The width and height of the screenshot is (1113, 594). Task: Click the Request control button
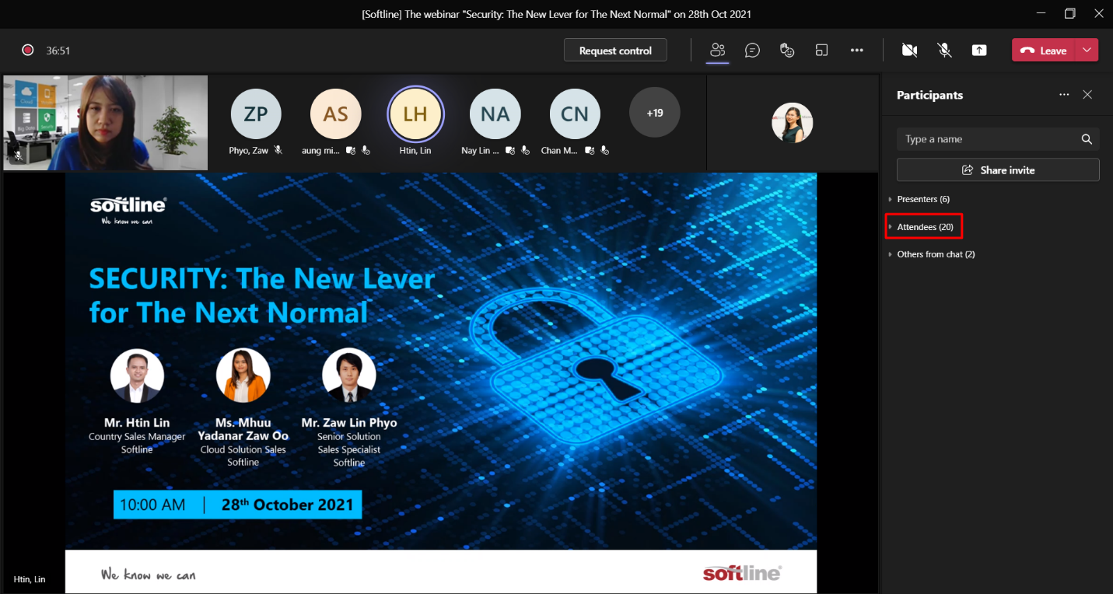(615, 51)
